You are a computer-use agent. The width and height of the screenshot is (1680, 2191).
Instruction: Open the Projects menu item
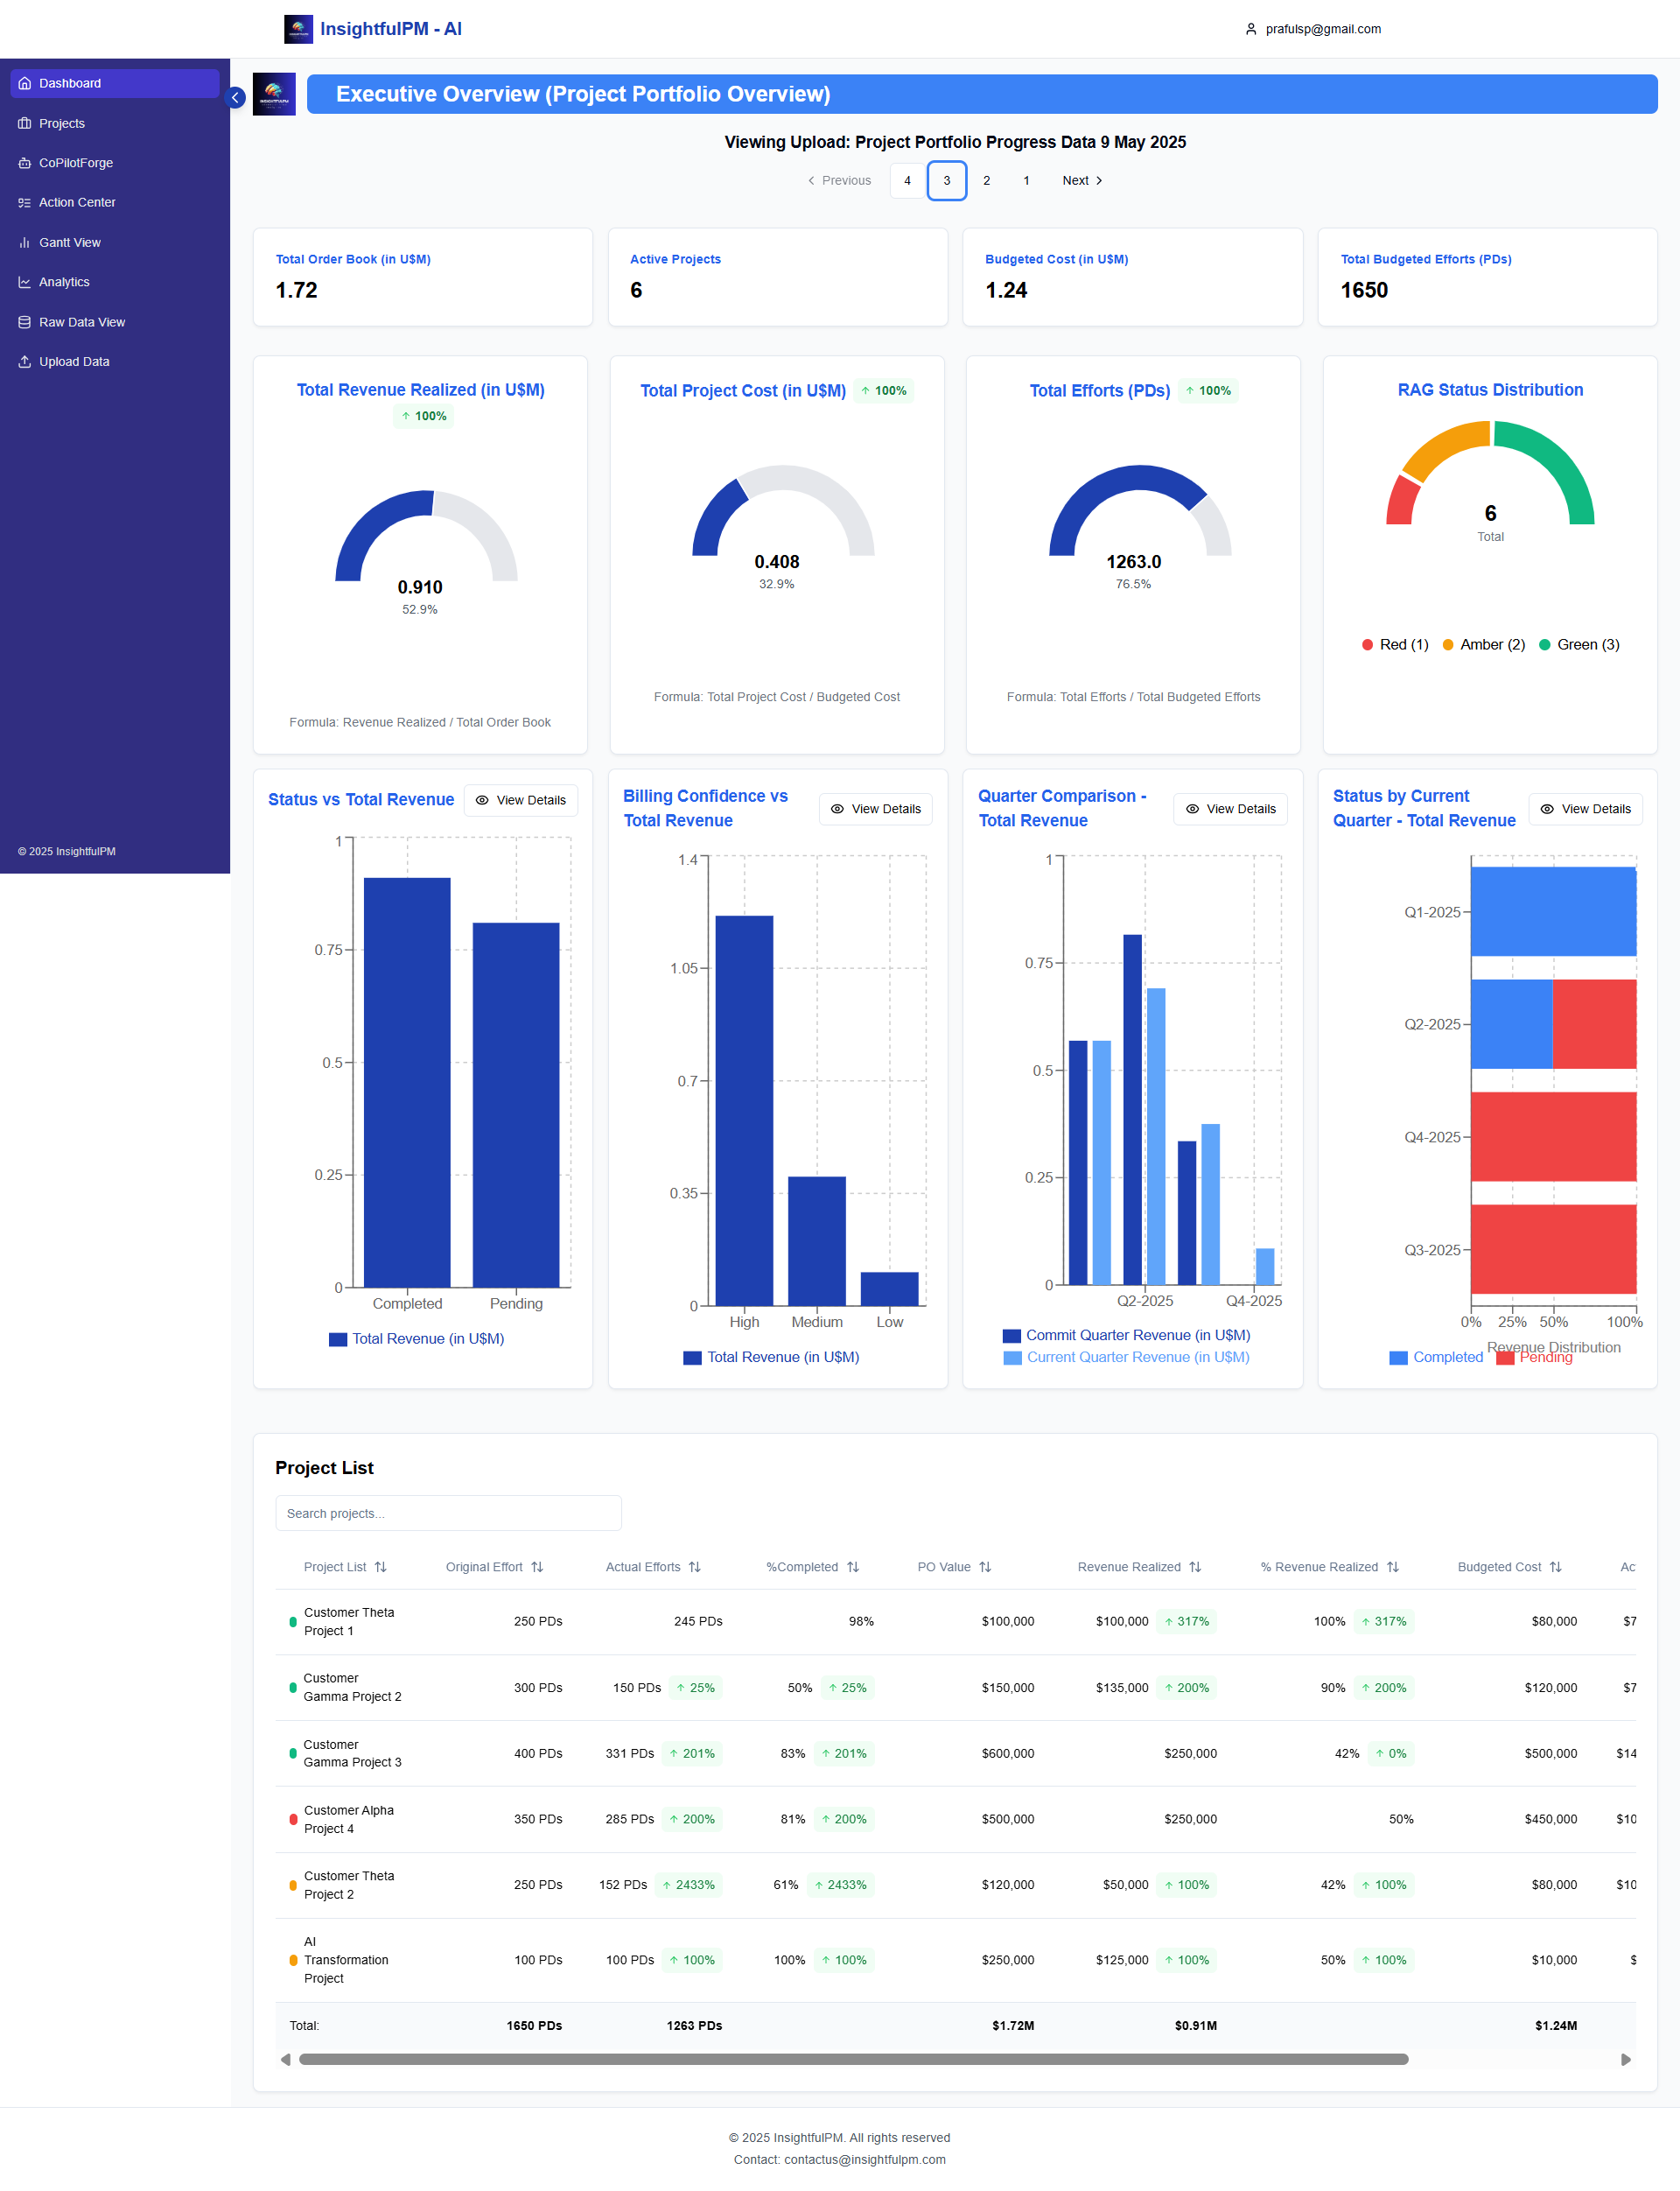click(x=62, y=123)
